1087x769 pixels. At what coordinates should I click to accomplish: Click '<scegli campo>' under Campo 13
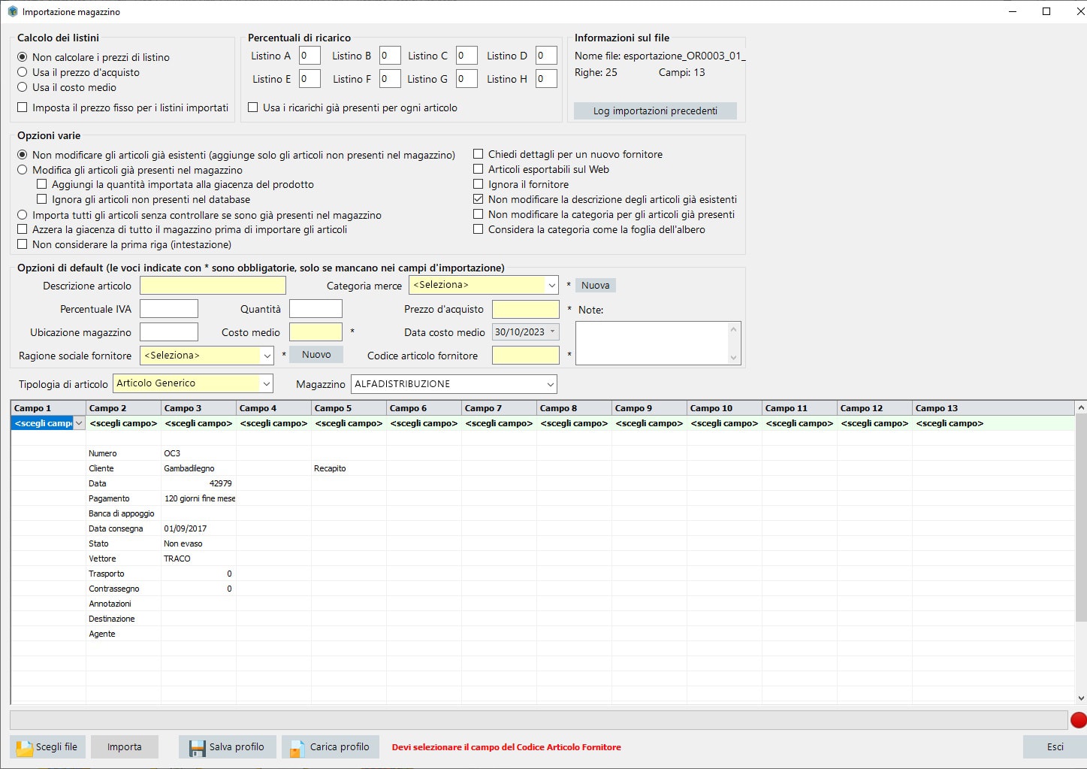tap(950, 424)
